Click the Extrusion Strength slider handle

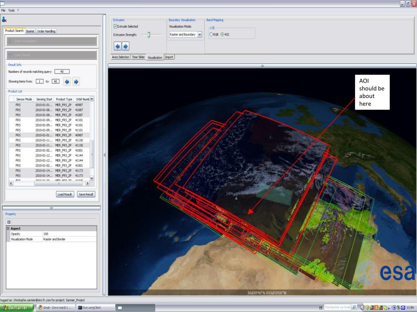click(x=149, y=35)
